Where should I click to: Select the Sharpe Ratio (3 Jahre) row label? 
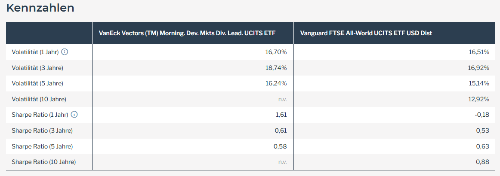(x=42, y=130)
